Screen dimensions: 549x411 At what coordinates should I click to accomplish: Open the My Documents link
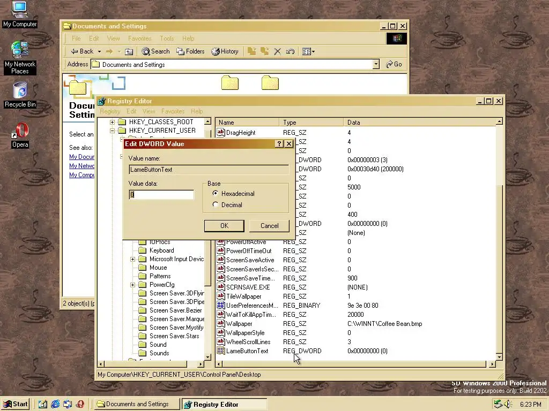click(81, 157)
